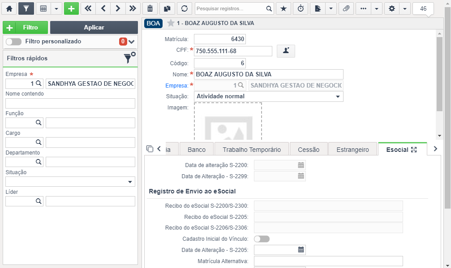Click the CPF field 750.555.111-68

click(x=233, y=51)
